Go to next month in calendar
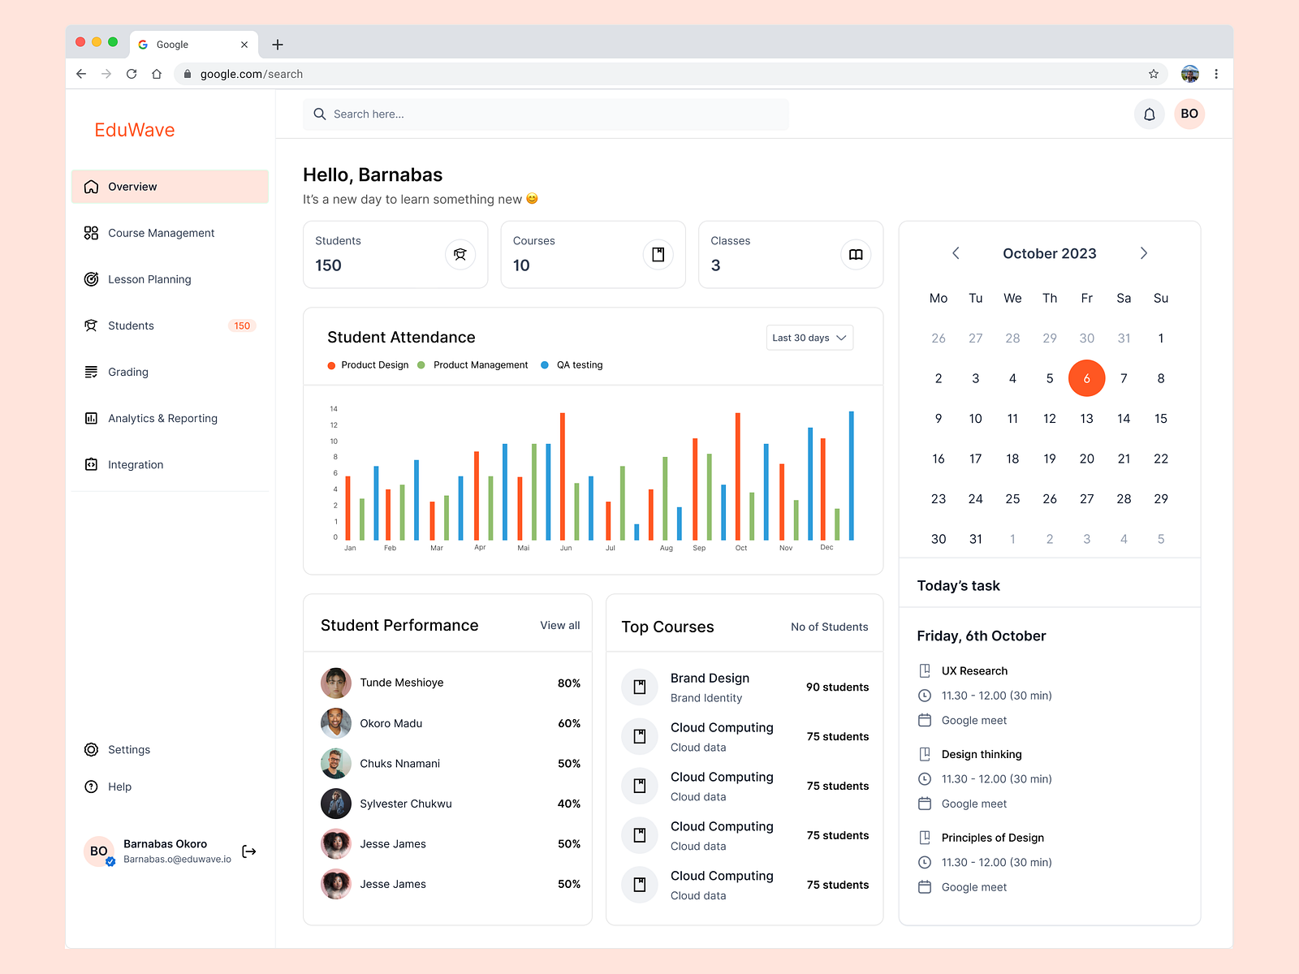 point(1143,253)
